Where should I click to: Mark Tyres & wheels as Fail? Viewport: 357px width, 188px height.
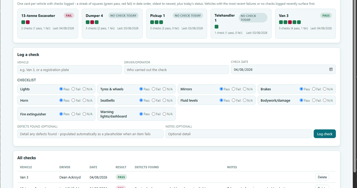154,89
